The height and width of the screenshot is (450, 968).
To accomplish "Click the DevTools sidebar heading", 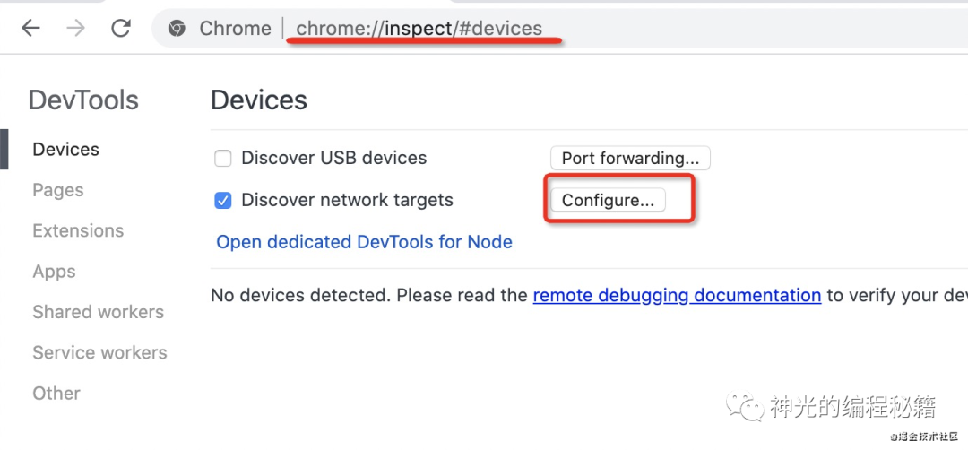I will [83, 100].
